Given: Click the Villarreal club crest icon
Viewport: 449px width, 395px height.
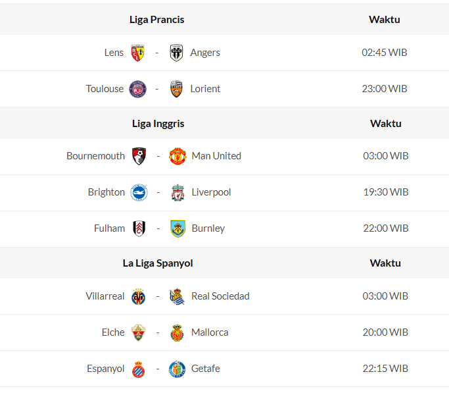Looking at the screenshot, I should 139,297.
